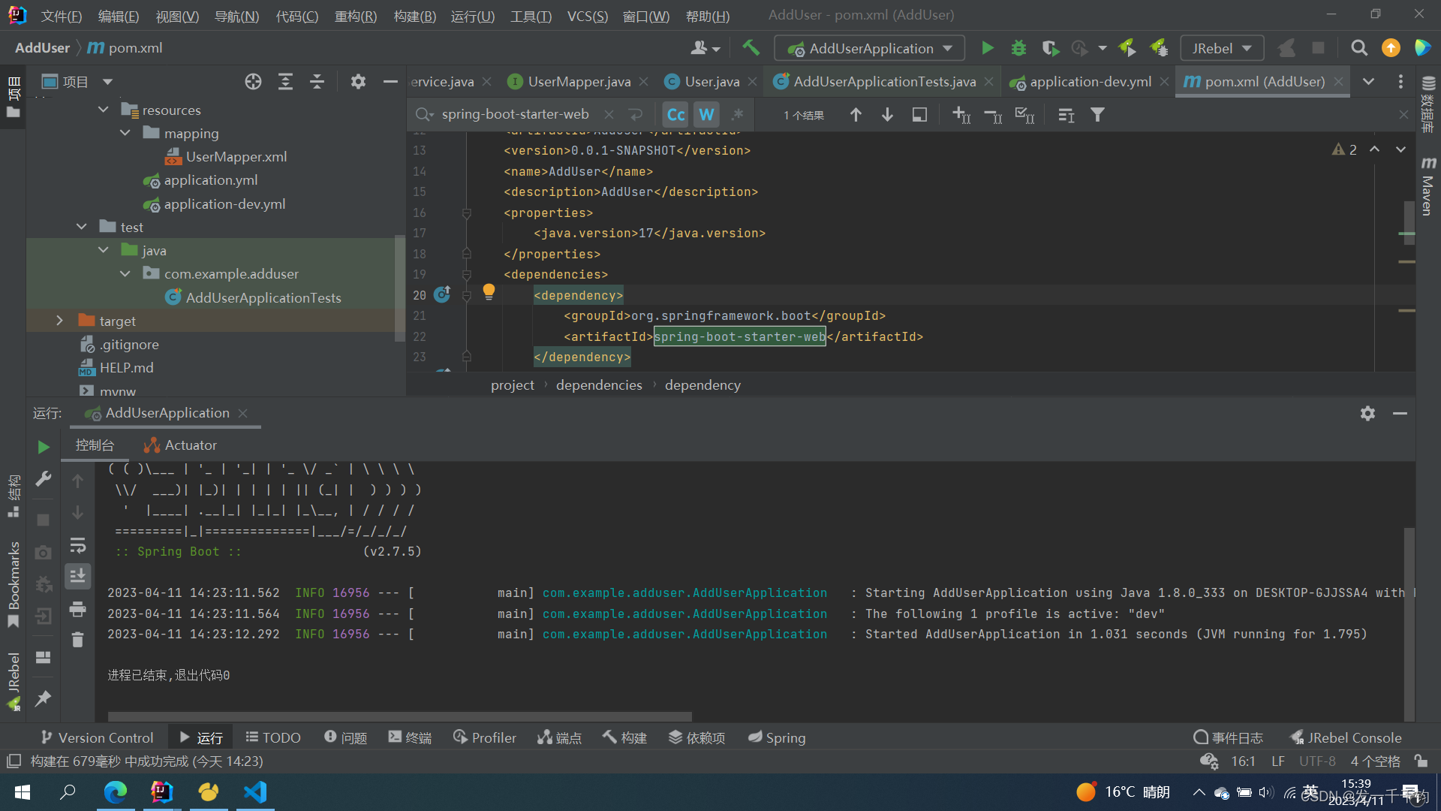Open Spring tool window
The height and width of the screenshot is (811, 1441).
(777, 738)
